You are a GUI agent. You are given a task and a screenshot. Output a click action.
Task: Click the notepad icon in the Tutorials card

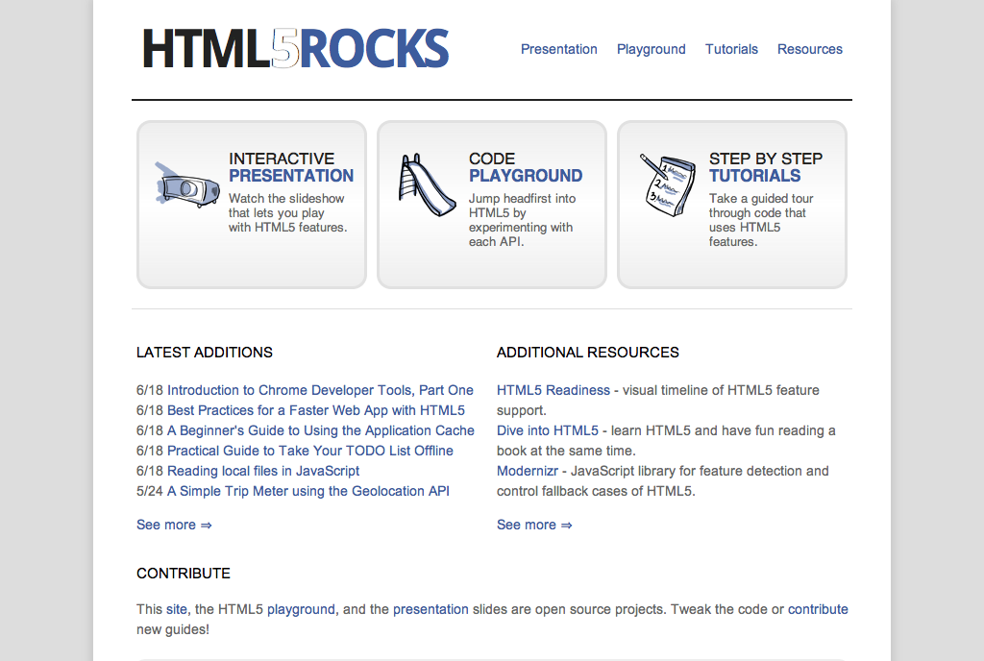[x=668, y=185]
